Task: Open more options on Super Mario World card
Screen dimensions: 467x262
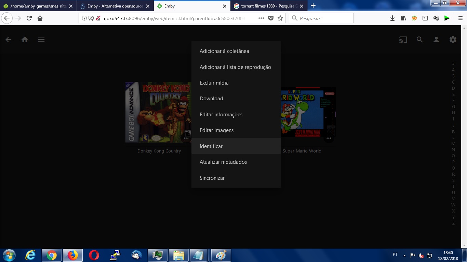Action: (x=329, y=138)
